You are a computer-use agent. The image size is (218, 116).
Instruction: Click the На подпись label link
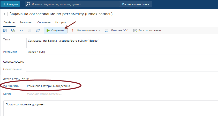point(10,86)
